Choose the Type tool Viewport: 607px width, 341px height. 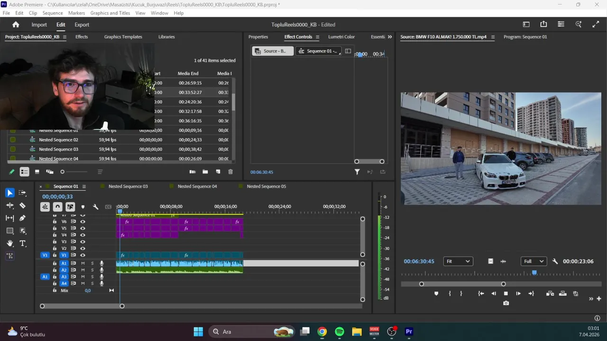click(22, 243)
